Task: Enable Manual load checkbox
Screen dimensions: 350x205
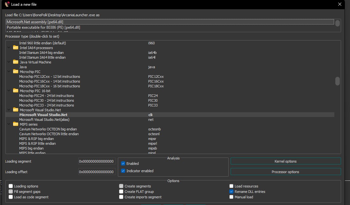Action: [232, 197]
